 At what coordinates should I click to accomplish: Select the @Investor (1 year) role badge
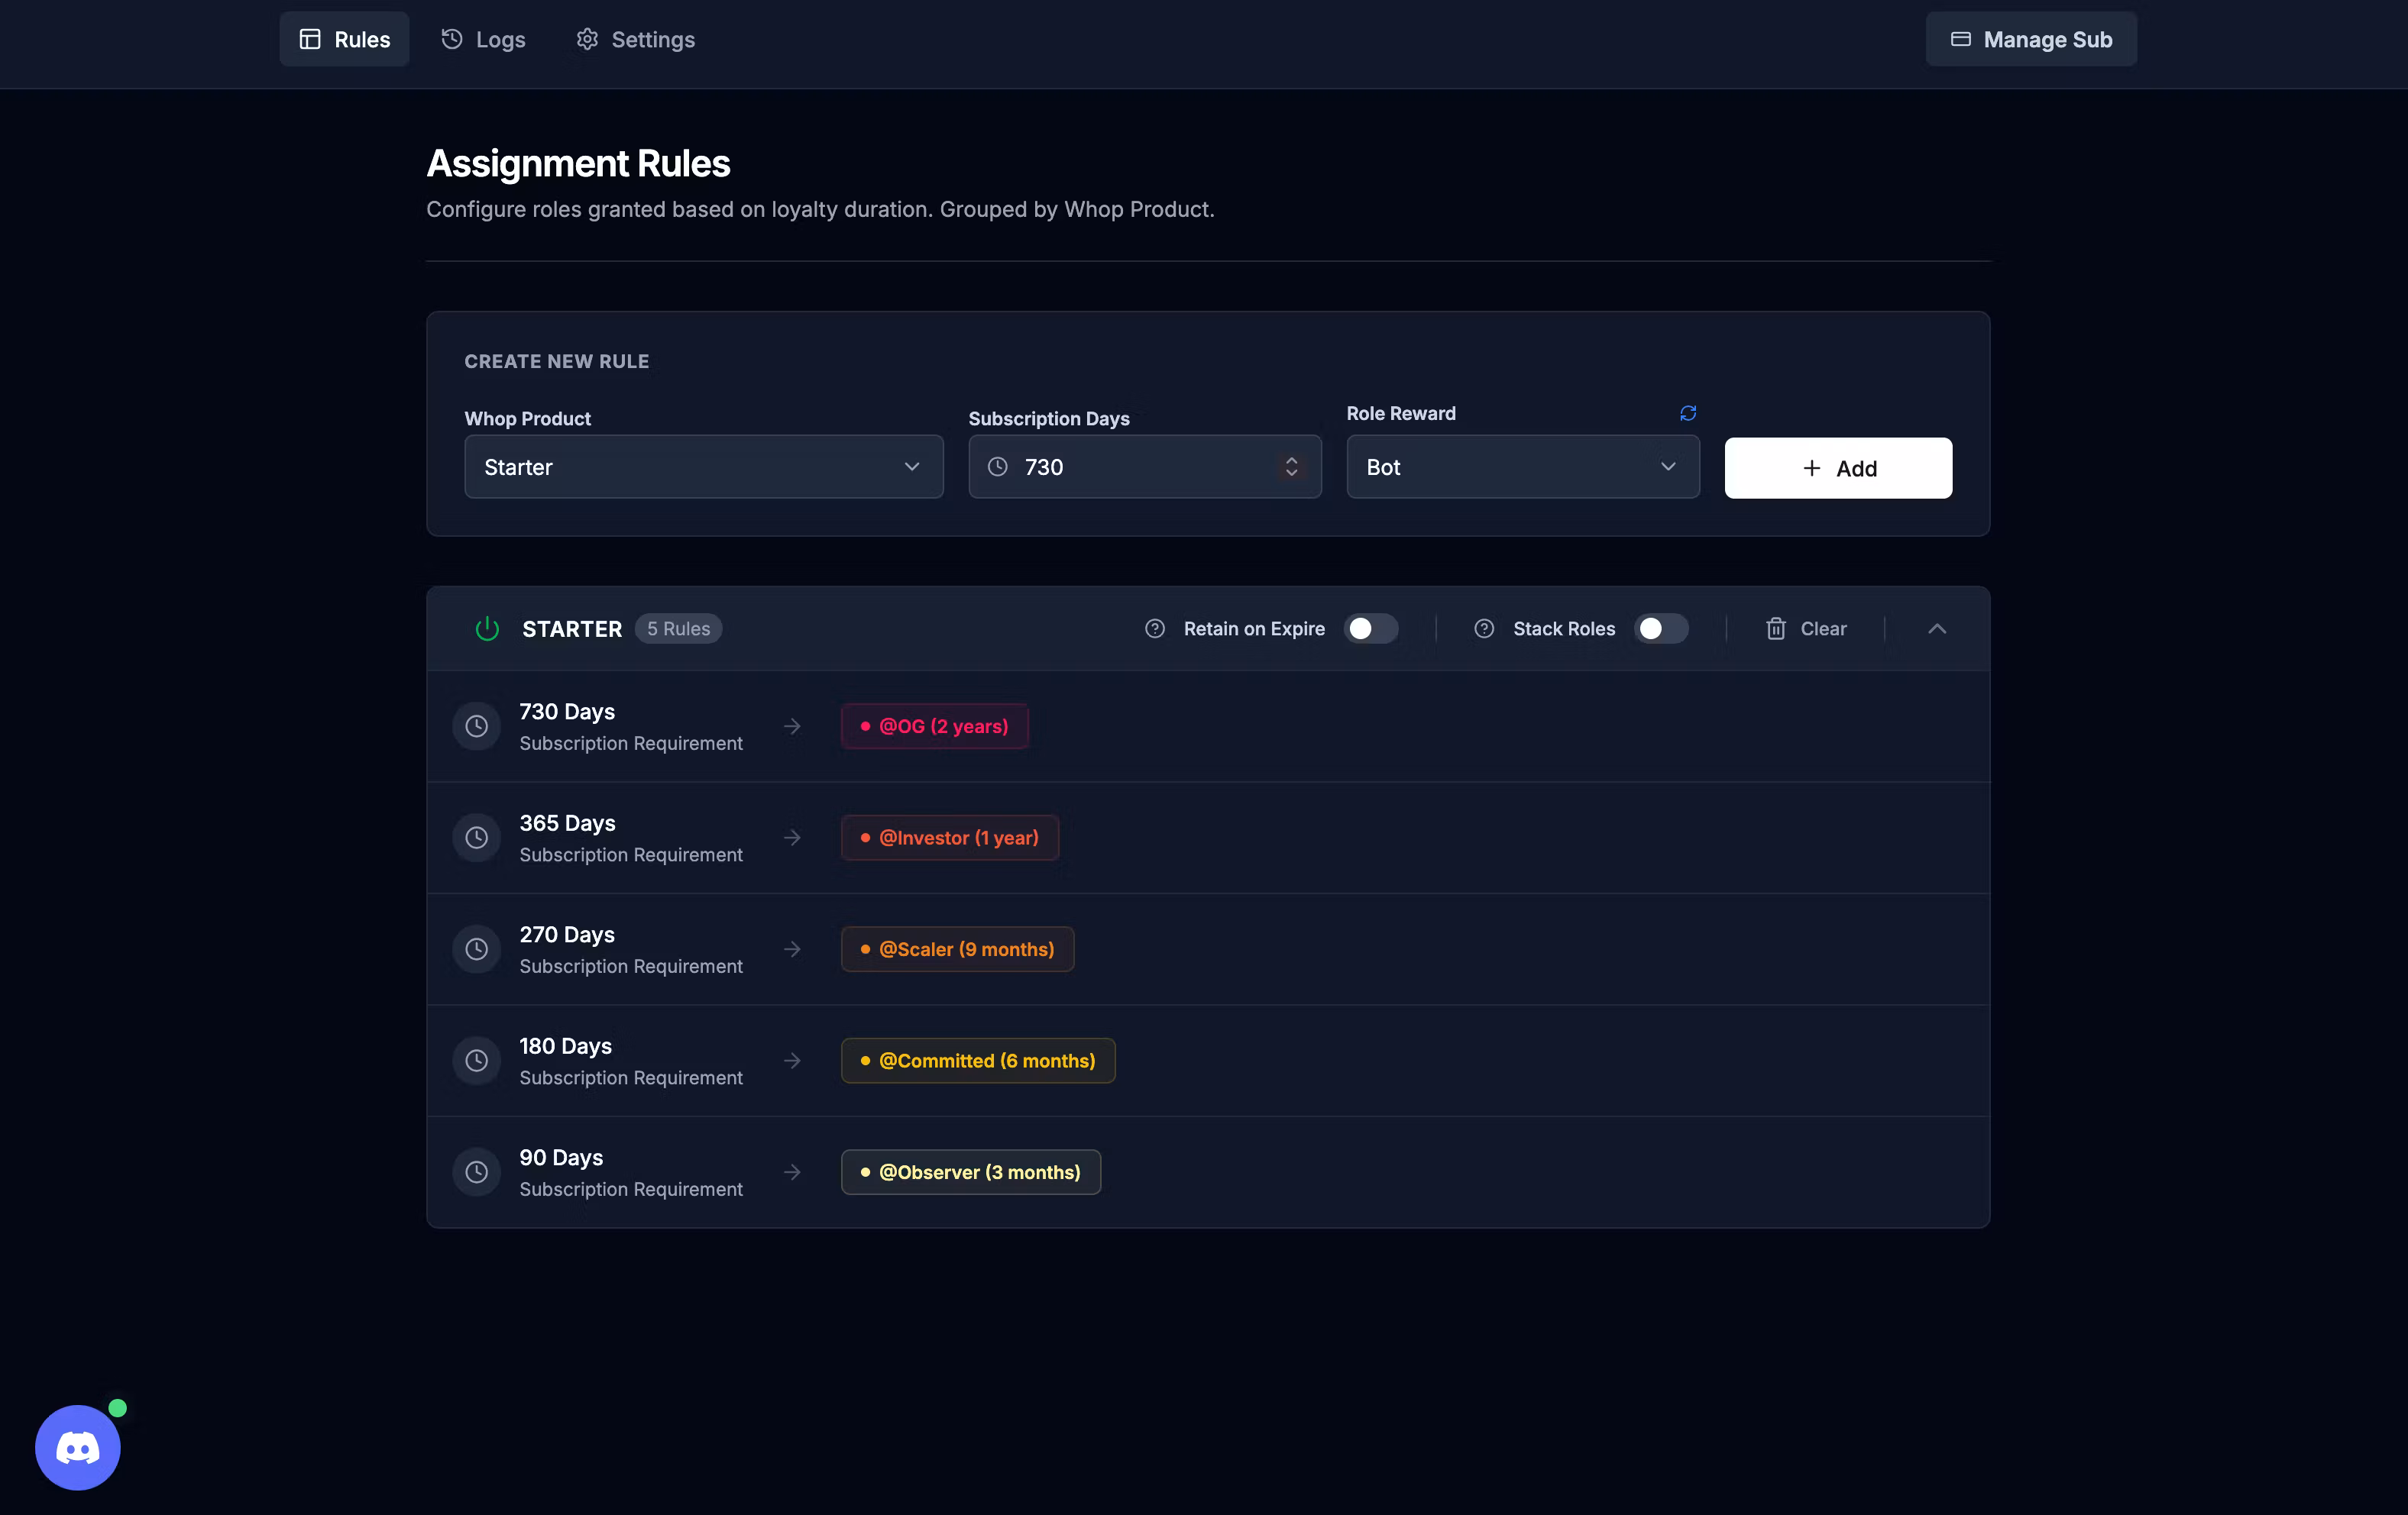(x=949, y=838)
